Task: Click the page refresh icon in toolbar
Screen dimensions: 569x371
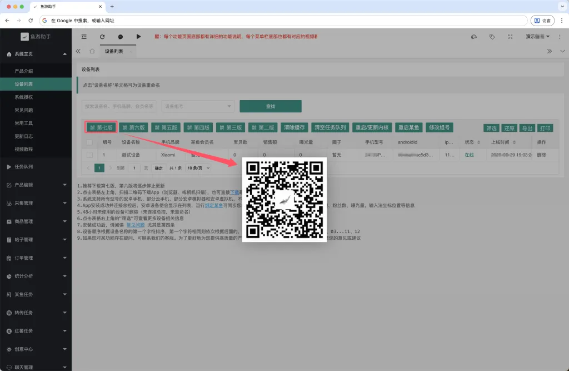Action: tap(102, 37)
